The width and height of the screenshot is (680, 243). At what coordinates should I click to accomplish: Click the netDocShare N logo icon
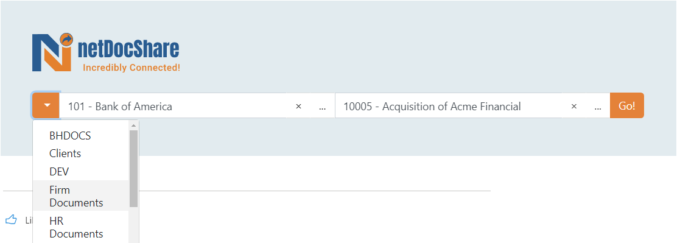click(x=52, y=52)
